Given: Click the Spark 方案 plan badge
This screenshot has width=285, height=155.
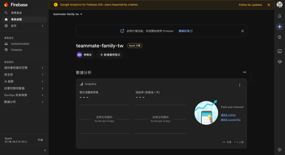Looking at the screenshot, I should click(135, 46).
